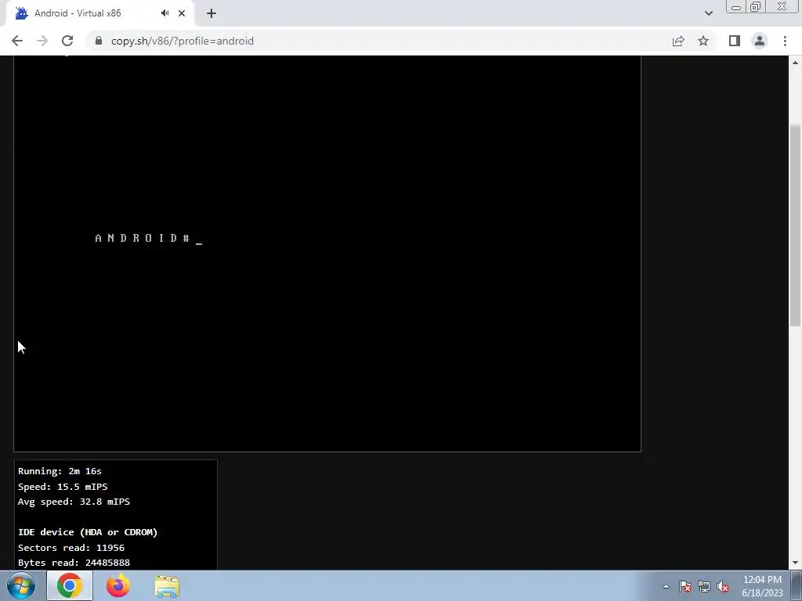Open Action Center flag icon in tray
The height and width of the screenshot is (601, 802).
[x=685, y=587]
